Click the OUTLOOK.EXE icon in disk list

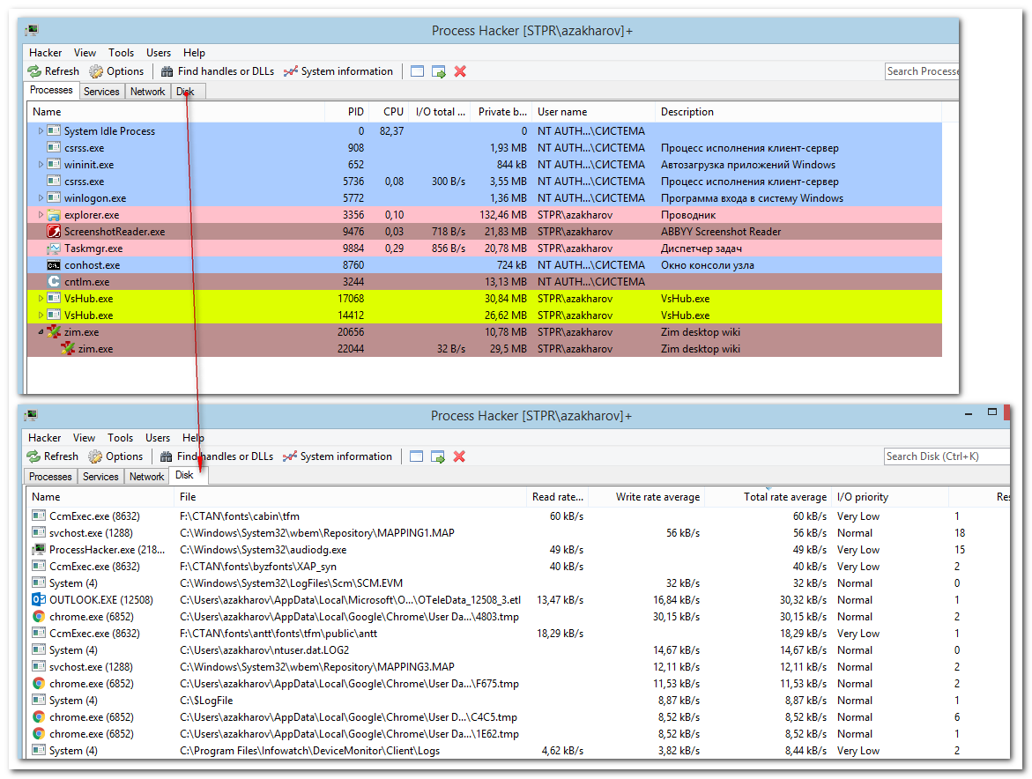click(39, 600)
